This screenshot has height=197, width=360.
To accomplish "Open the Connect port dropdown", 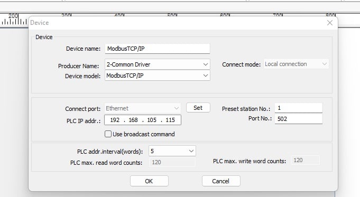I will click(142, 108).
